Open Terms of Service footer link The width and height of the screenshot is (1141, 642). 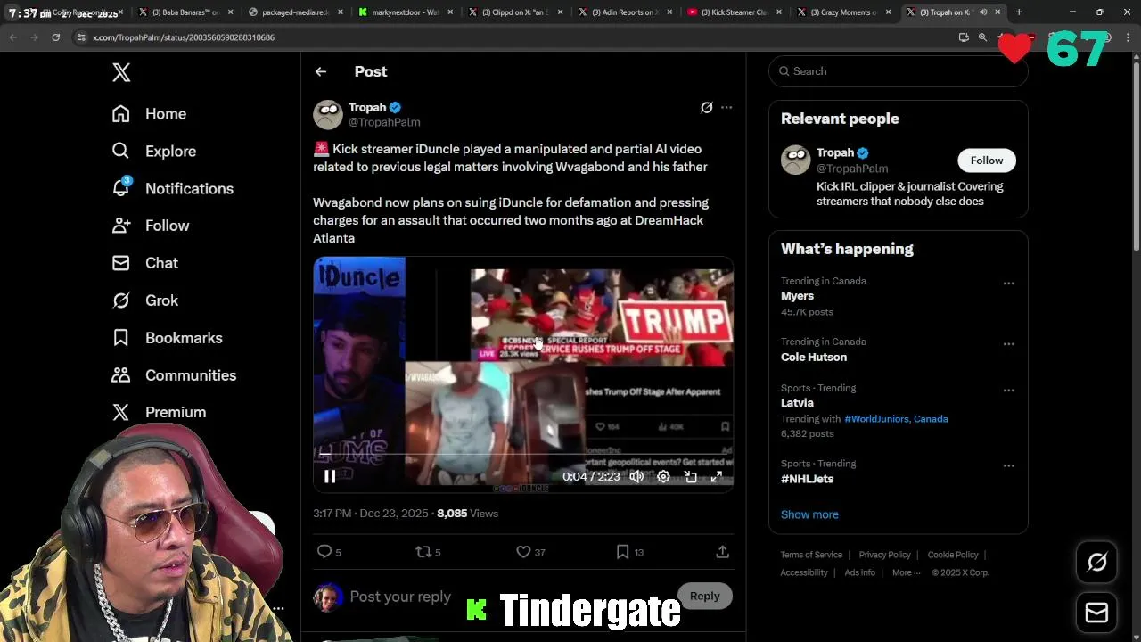pos(811,555)
